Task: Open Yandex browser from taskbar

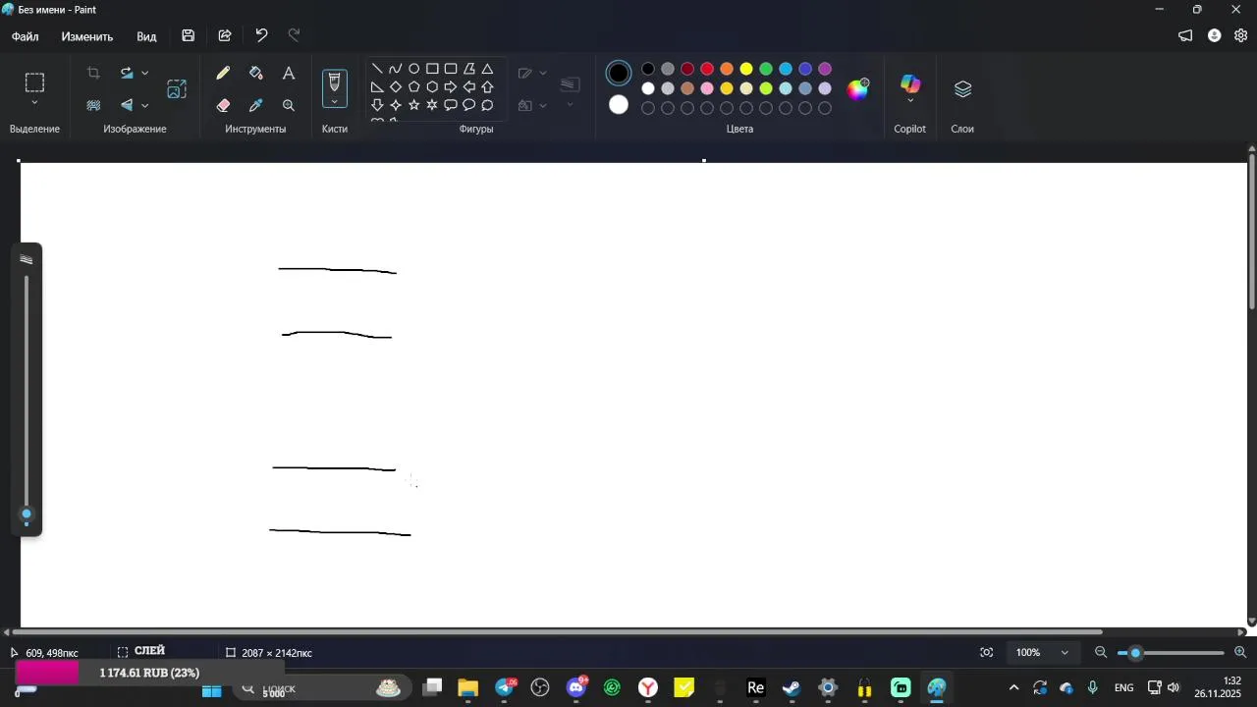Action: point(648,688)
